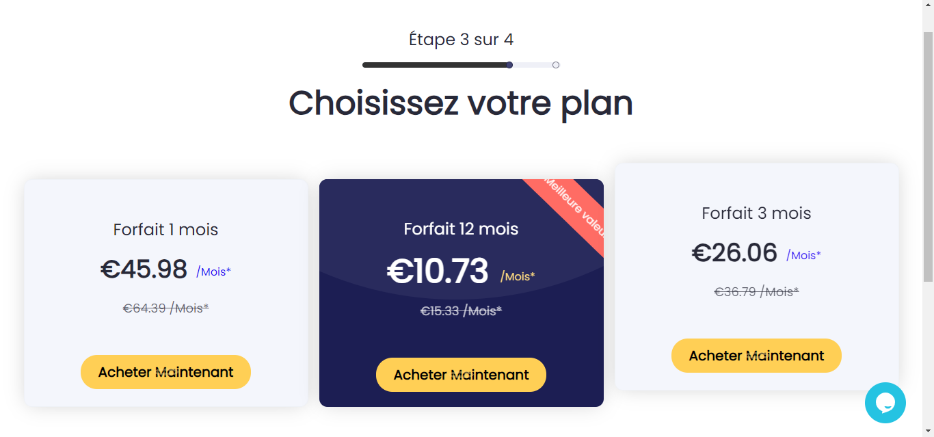
Task: Click the €45.98 monthly price
Action: click(x=144, y=269)
